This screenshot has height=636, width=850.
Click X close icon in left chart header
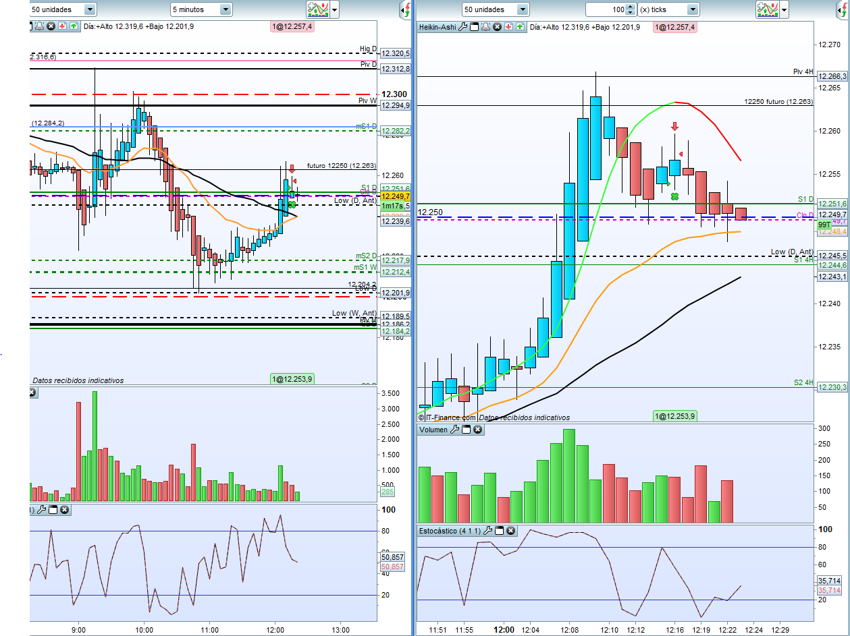click(x=51, y=26)
